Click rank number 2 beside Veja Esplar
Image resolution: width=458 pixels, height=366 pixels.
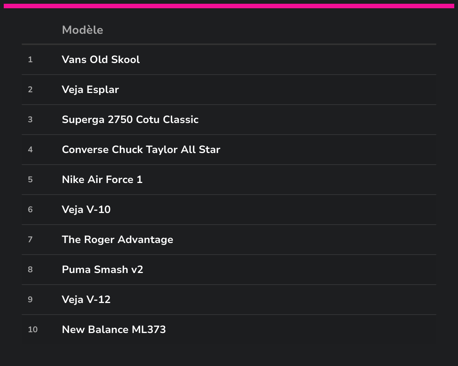pyautogui.click(x=30, y=90)
